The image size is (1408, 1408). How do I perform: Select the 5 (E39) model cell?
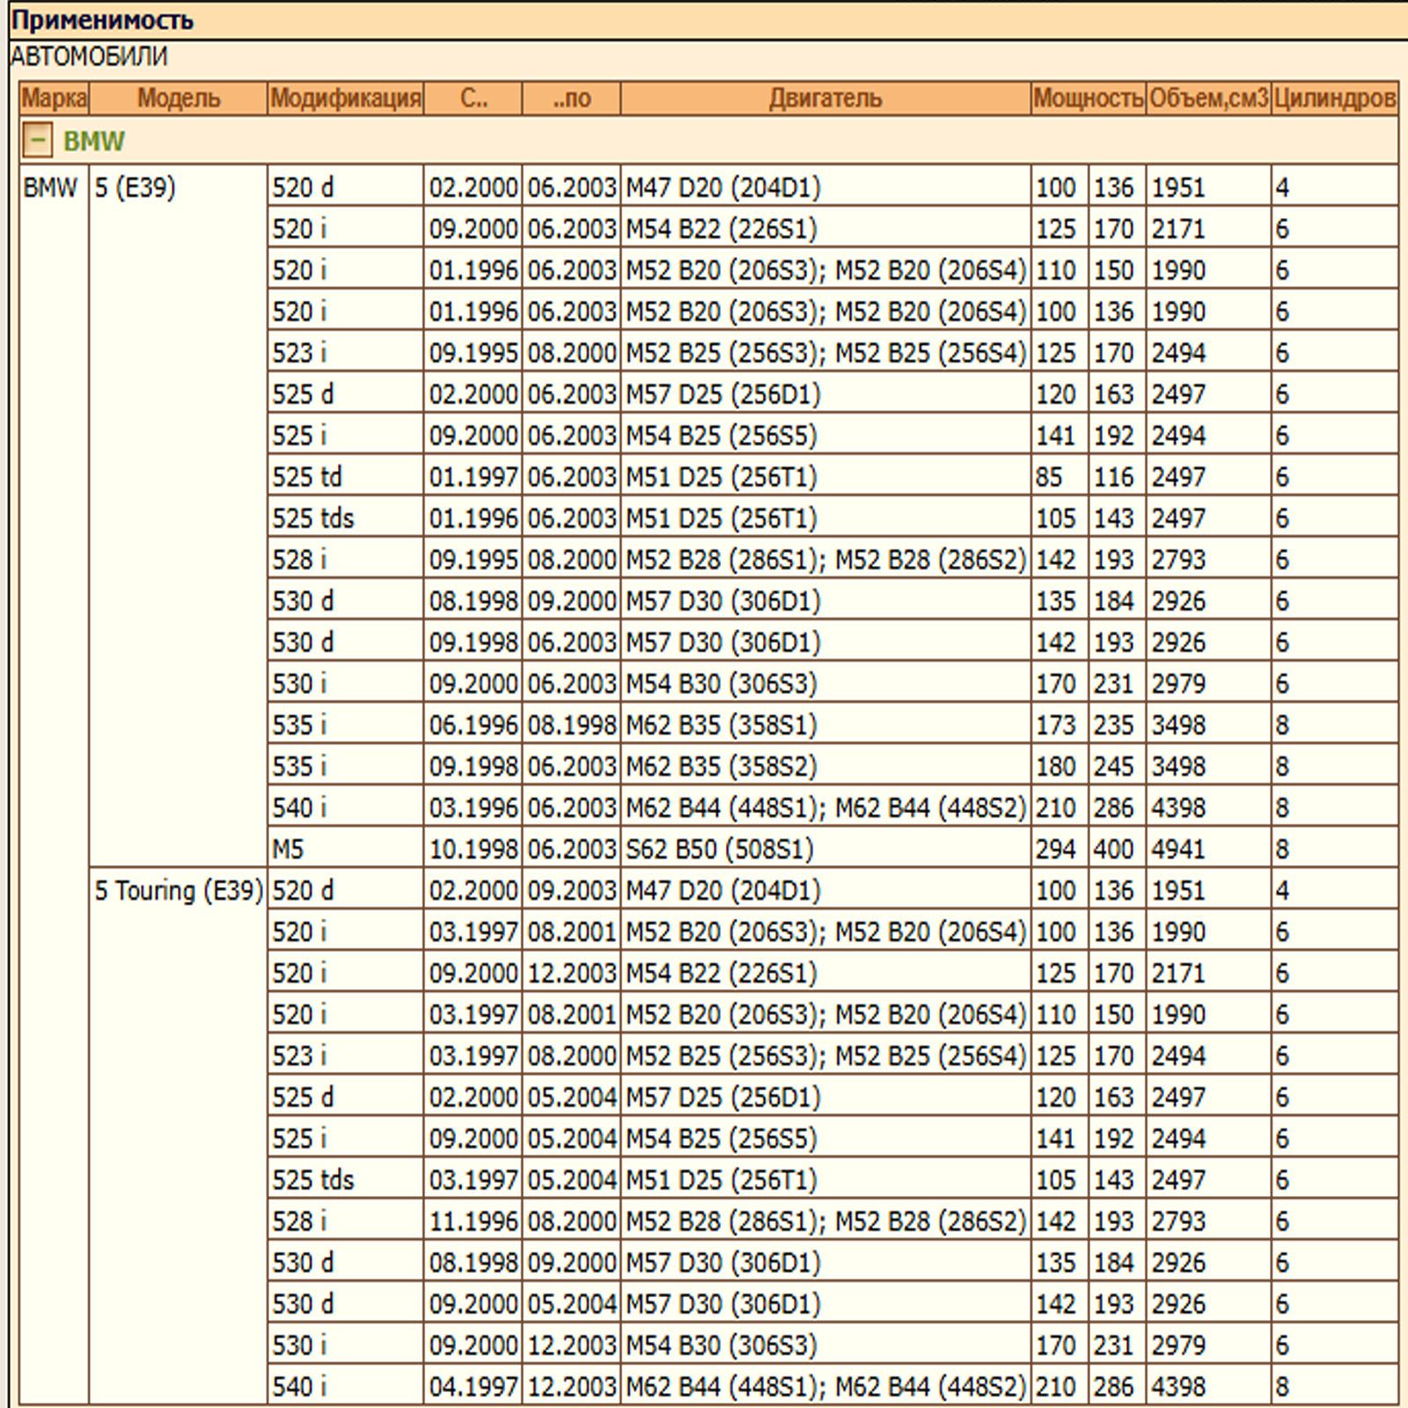[136, 187]
